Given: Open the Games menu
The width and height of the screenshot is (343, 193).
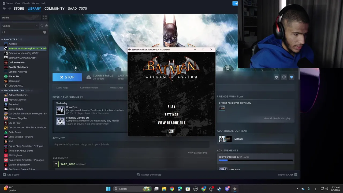Looking at the screenshot, I should click(35, 3).
